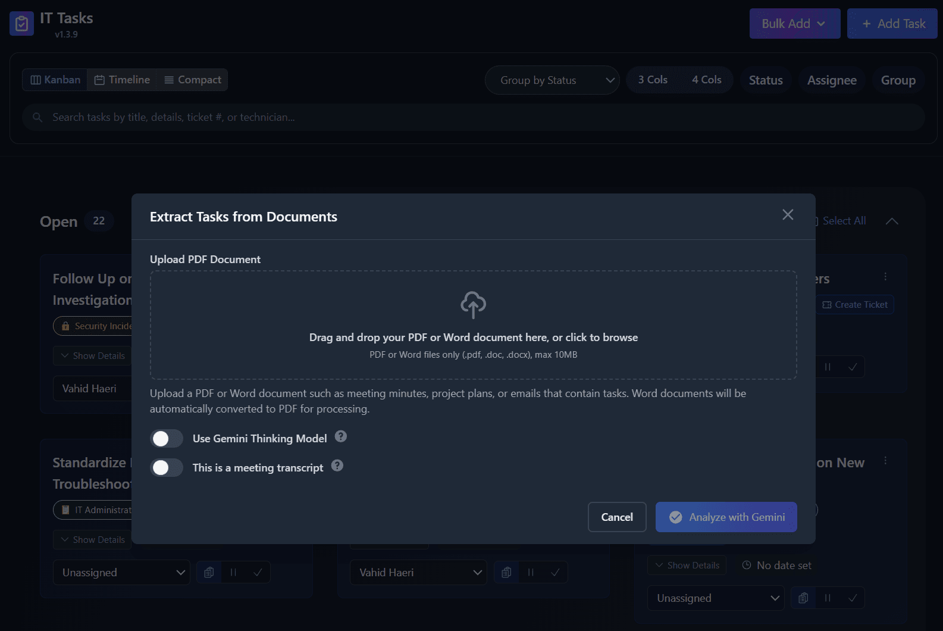Switch to Compact view

(192, 80)
